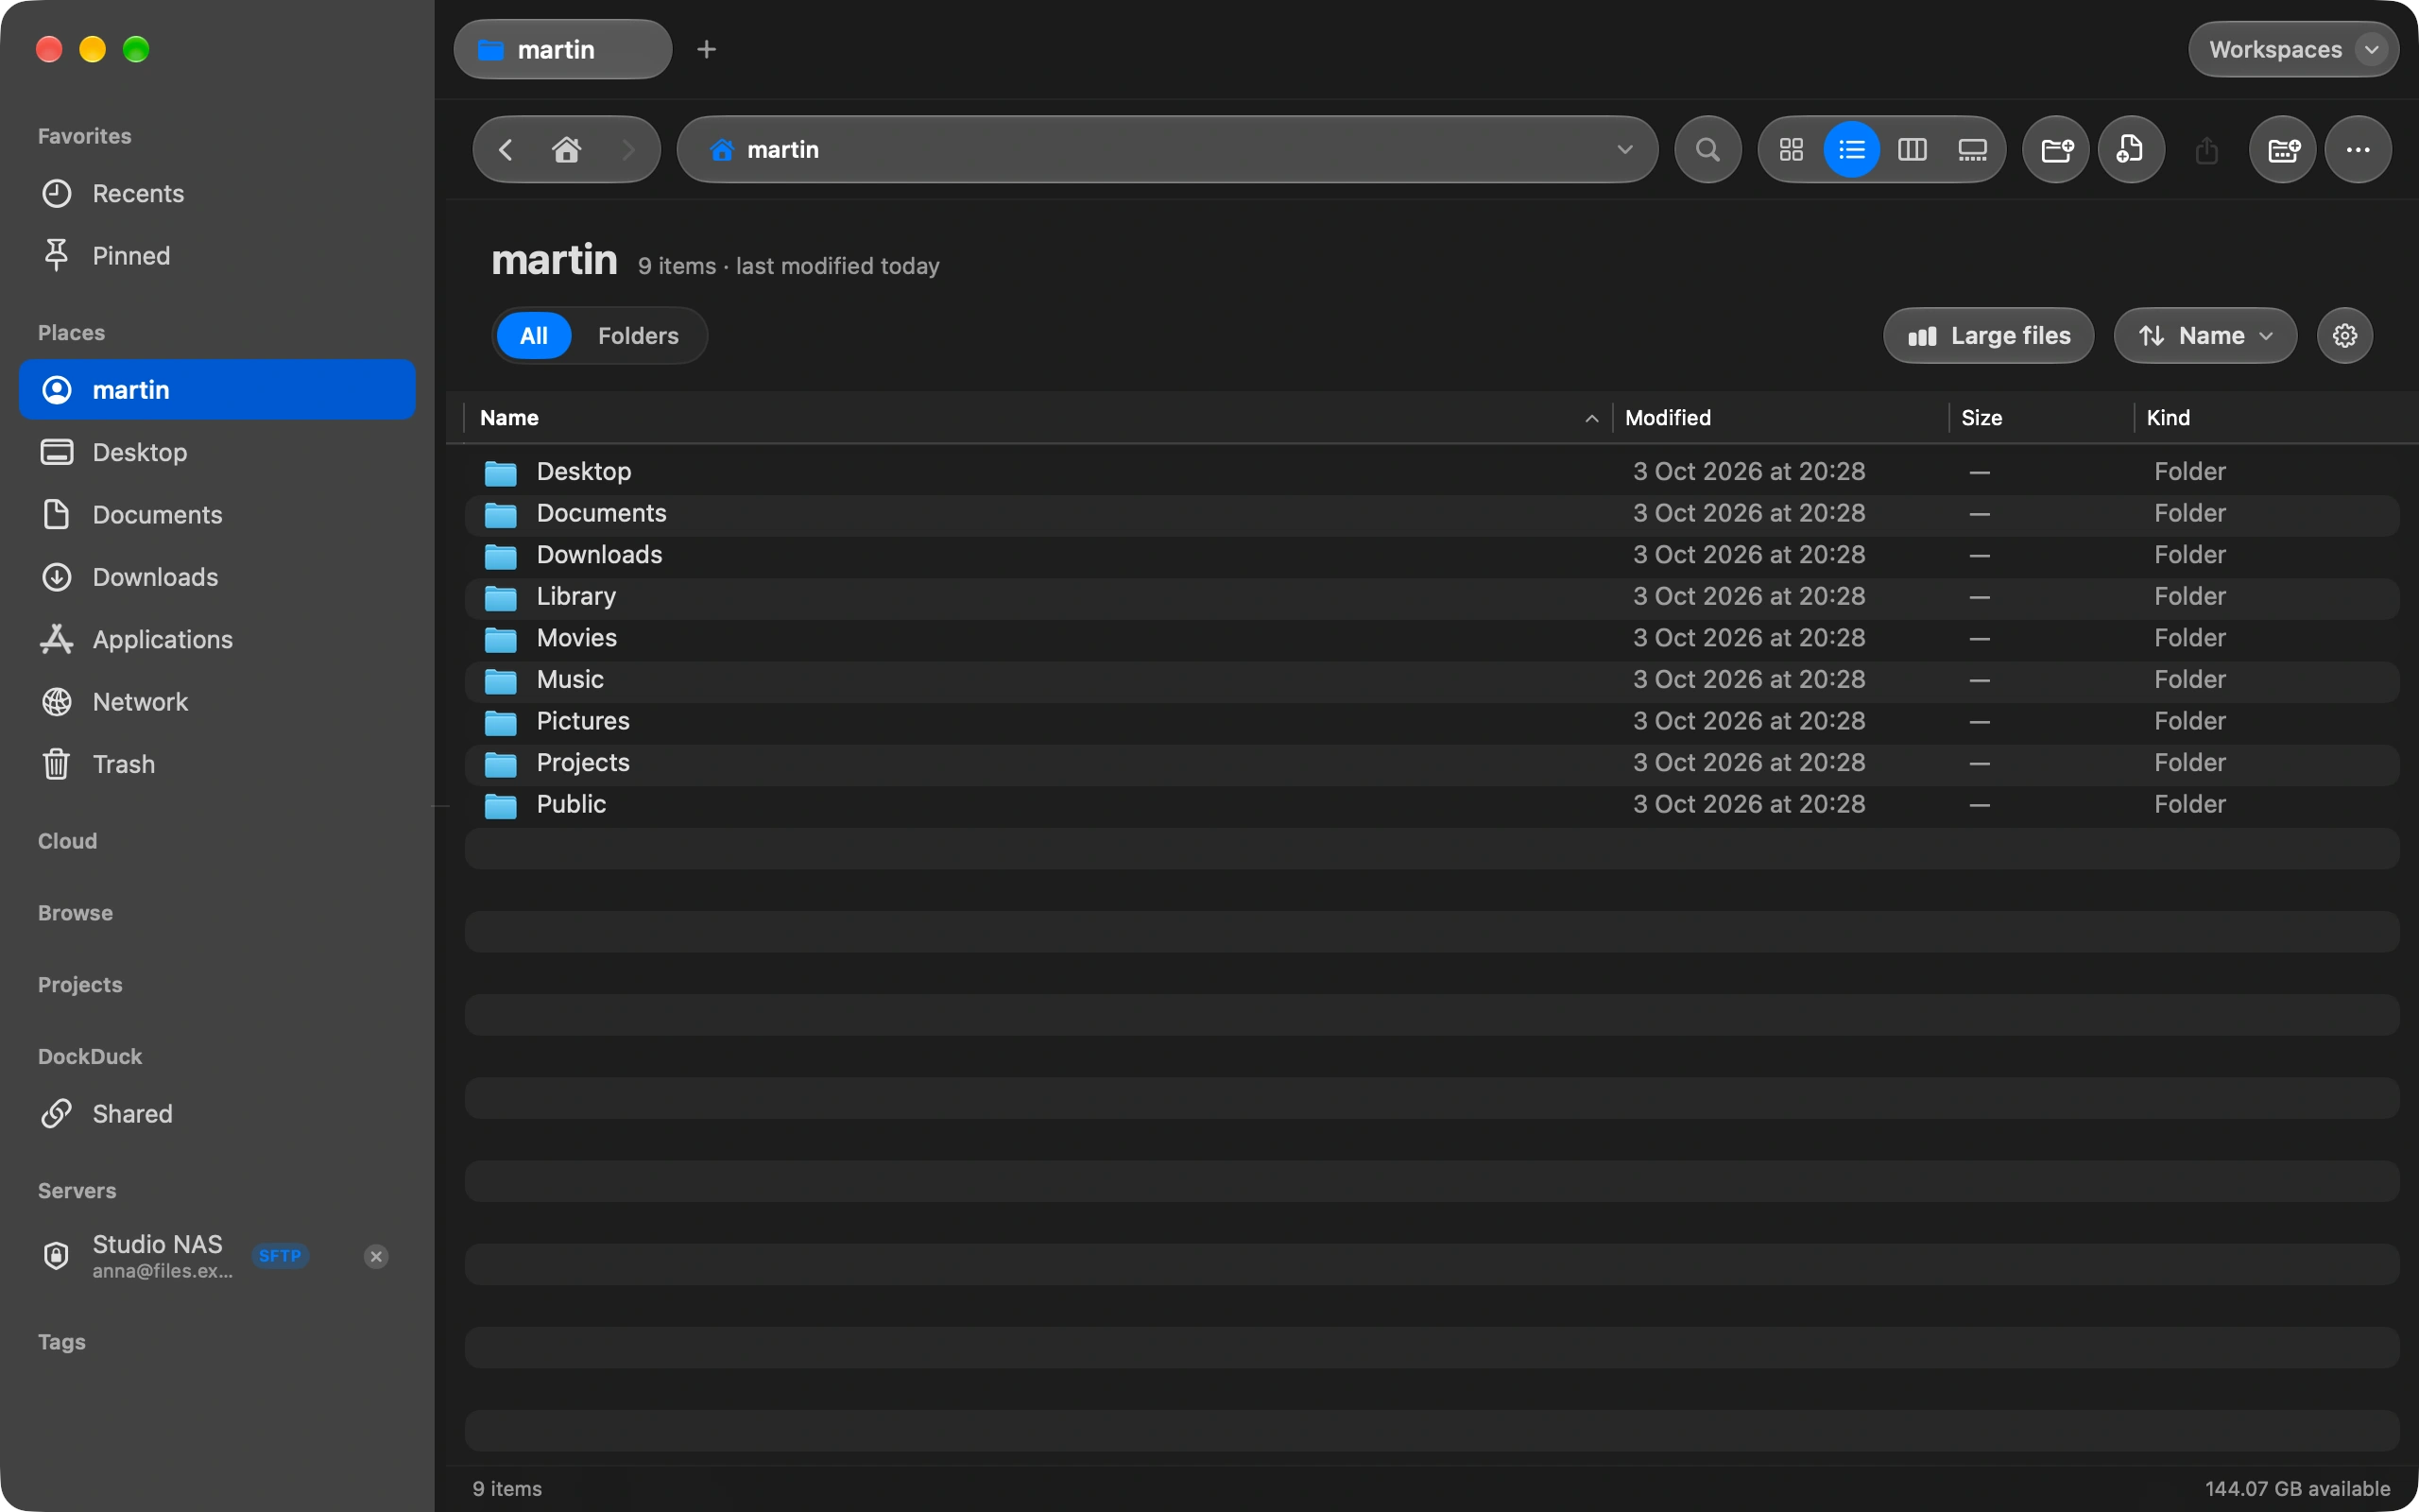Sort by the Size column header

(2041, 418)
